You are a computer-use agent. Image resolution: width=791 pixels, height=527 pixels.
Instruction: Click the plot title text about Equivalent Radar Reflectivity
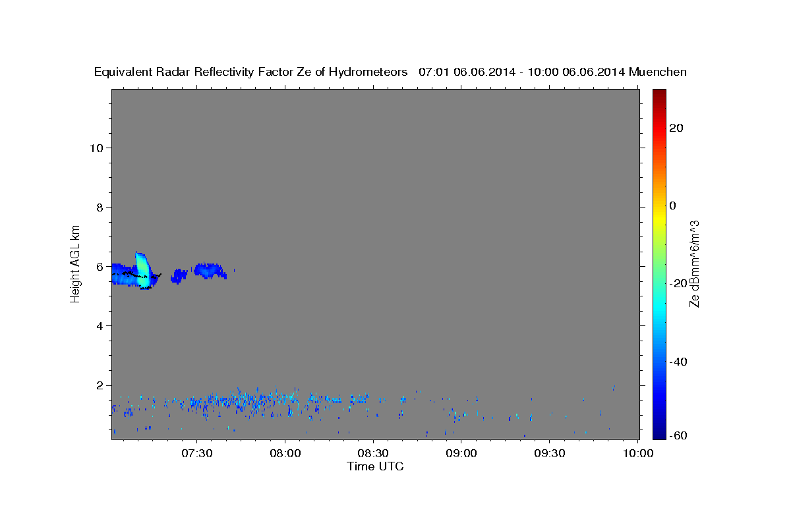coord(390,72)
